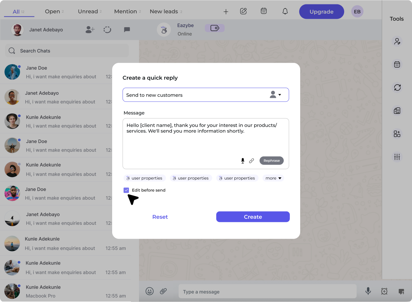Click the Search Chats field
This screenshot has height=302, width=412.
tap(66, 51)
